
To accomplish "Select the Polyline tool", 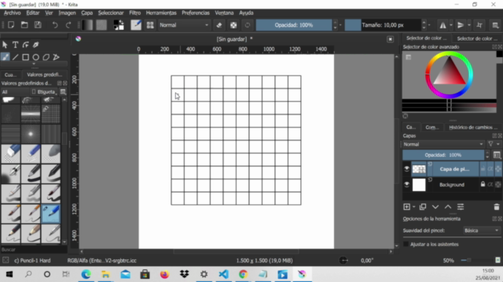I will click(x=56, y=57).
